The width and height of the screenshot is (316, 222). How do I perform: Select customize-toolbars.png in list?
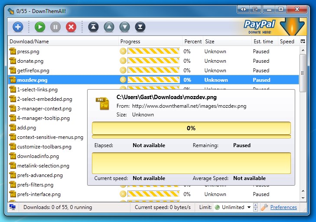click(44, 147)
